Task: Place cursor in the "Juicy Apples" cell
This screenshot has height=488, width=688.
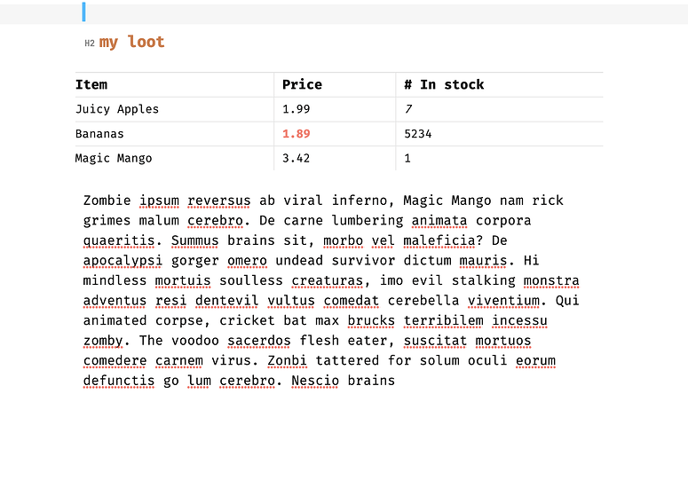Action: coord(117,109)
